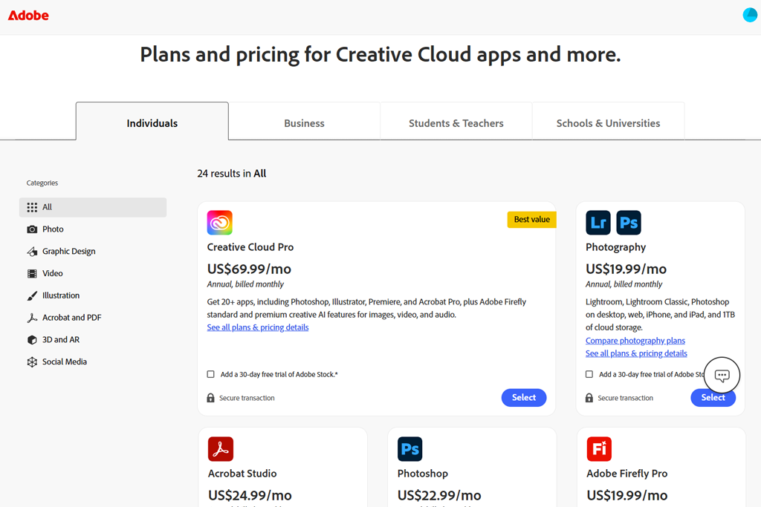Enable Adobe Stock trial for Photography plan
This screenshot has width=761, height=507.
589,374
